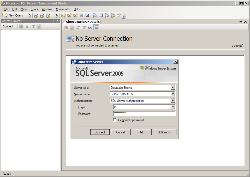Enable the Remember password checkbox
The image size is (250, 177).
click(x=115, y=120)
